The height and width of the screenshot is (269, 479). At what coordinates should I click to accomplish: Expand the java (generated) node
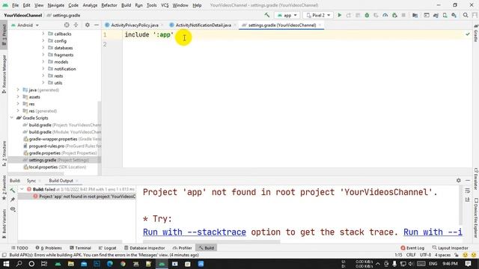pos(18,90)
